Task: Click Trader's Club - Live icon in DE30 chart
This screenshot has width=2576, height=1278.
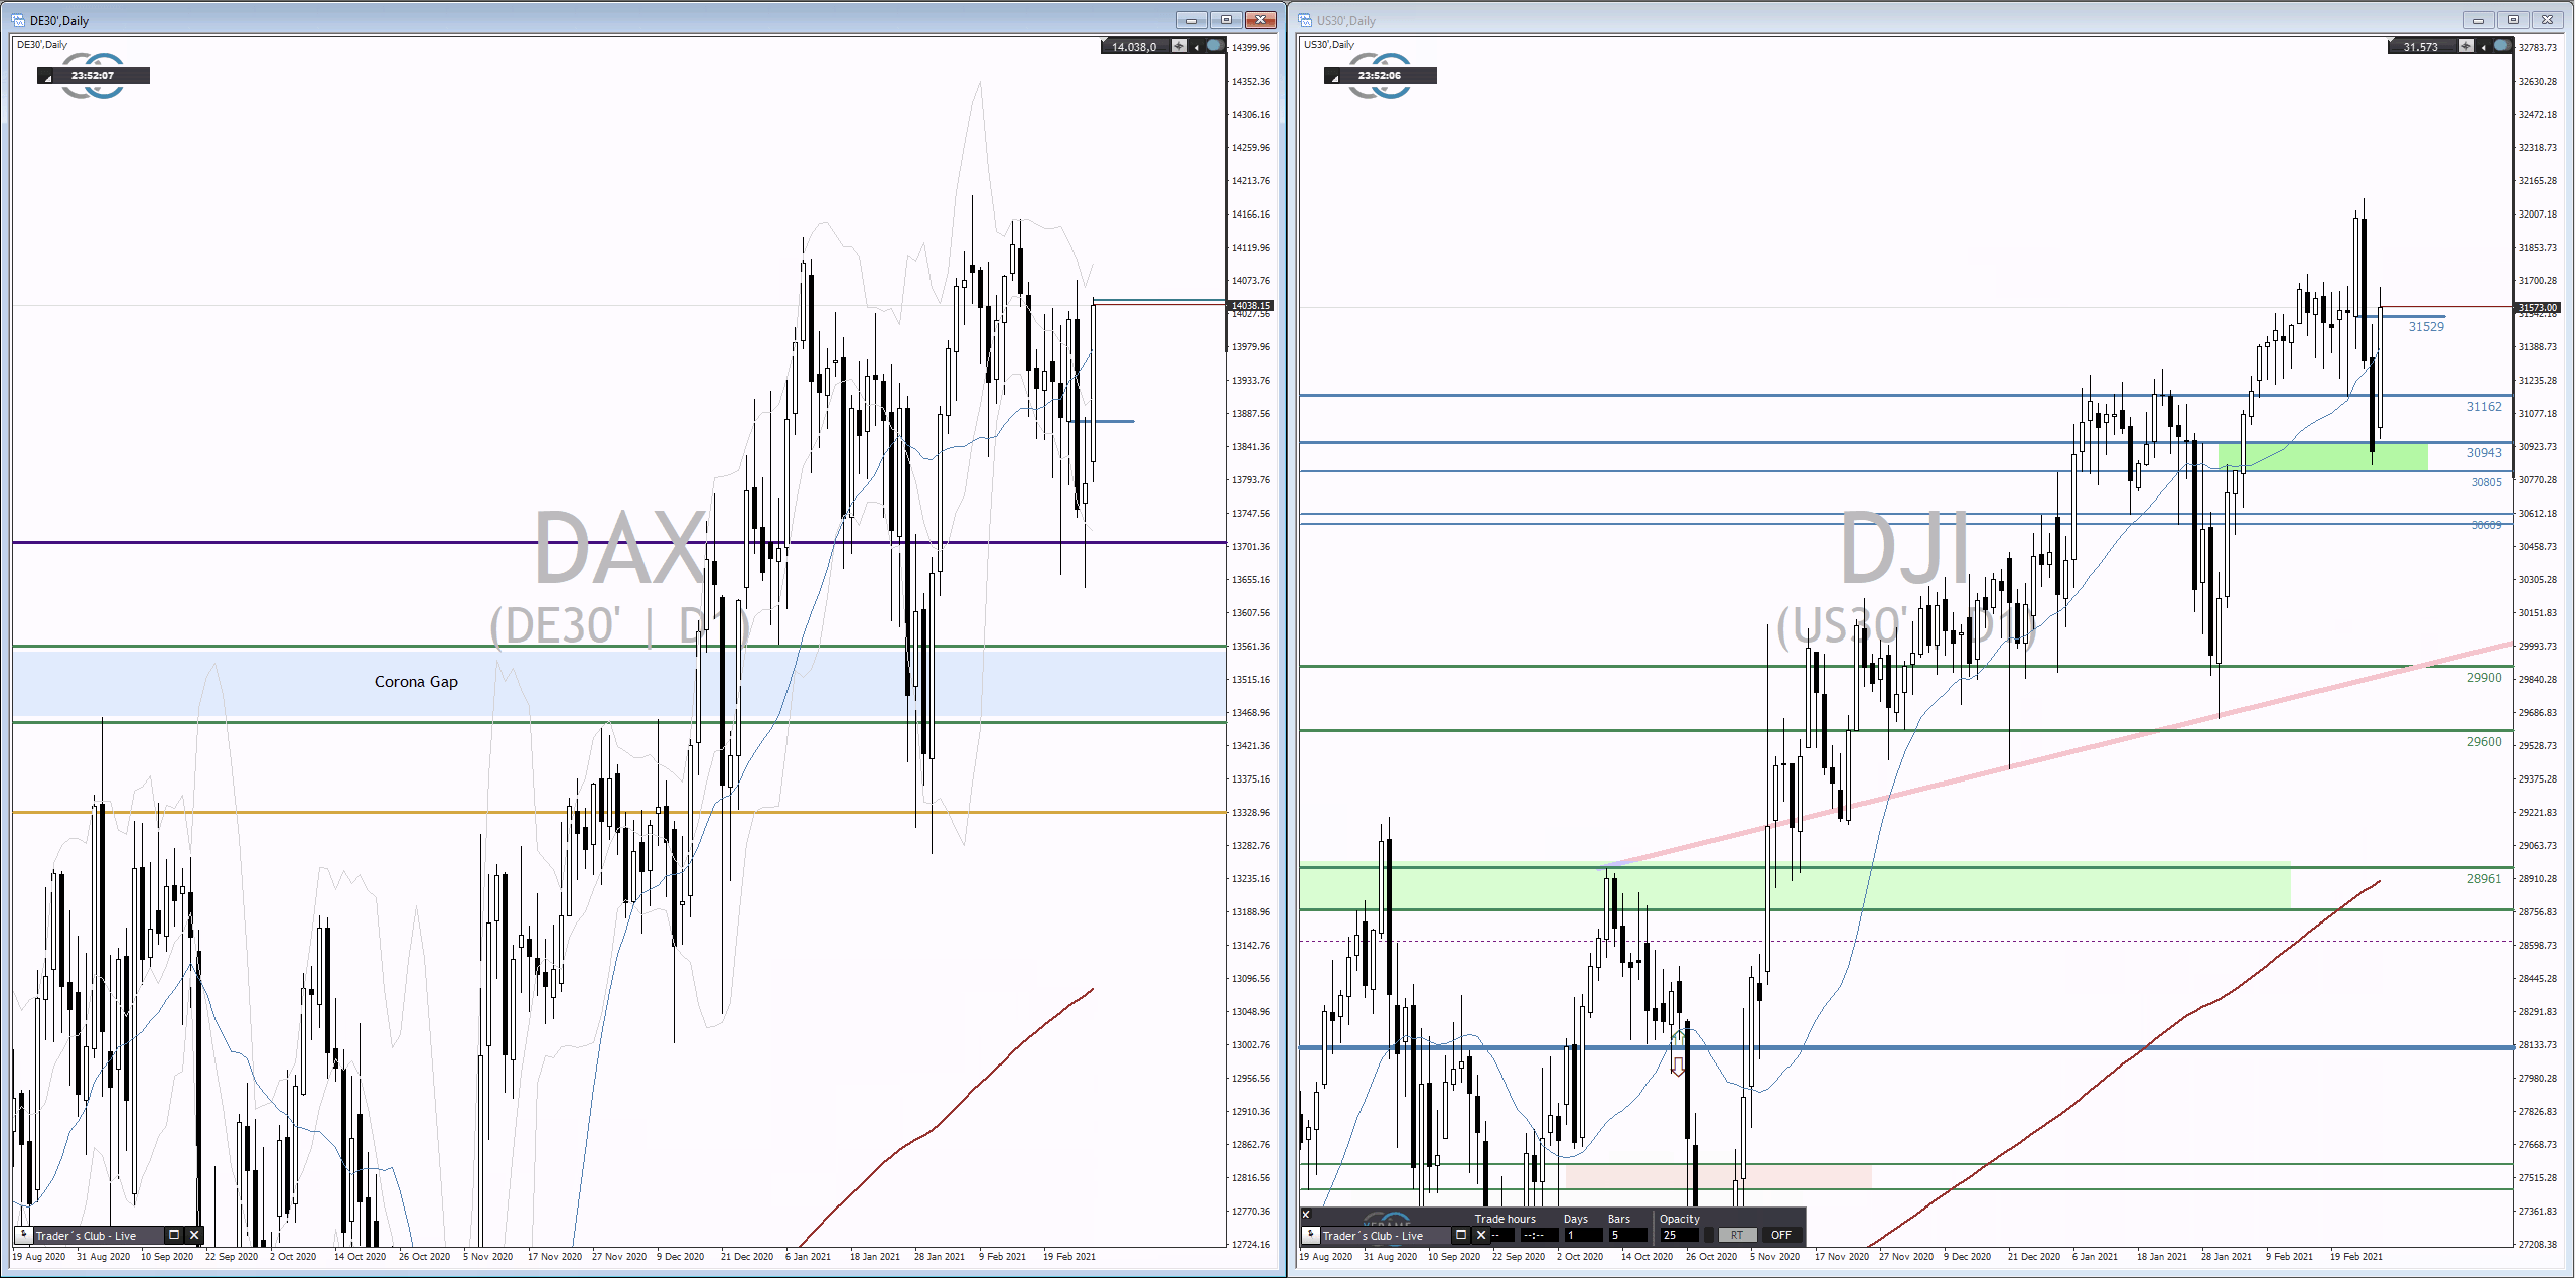Action: click(24, 1235)
